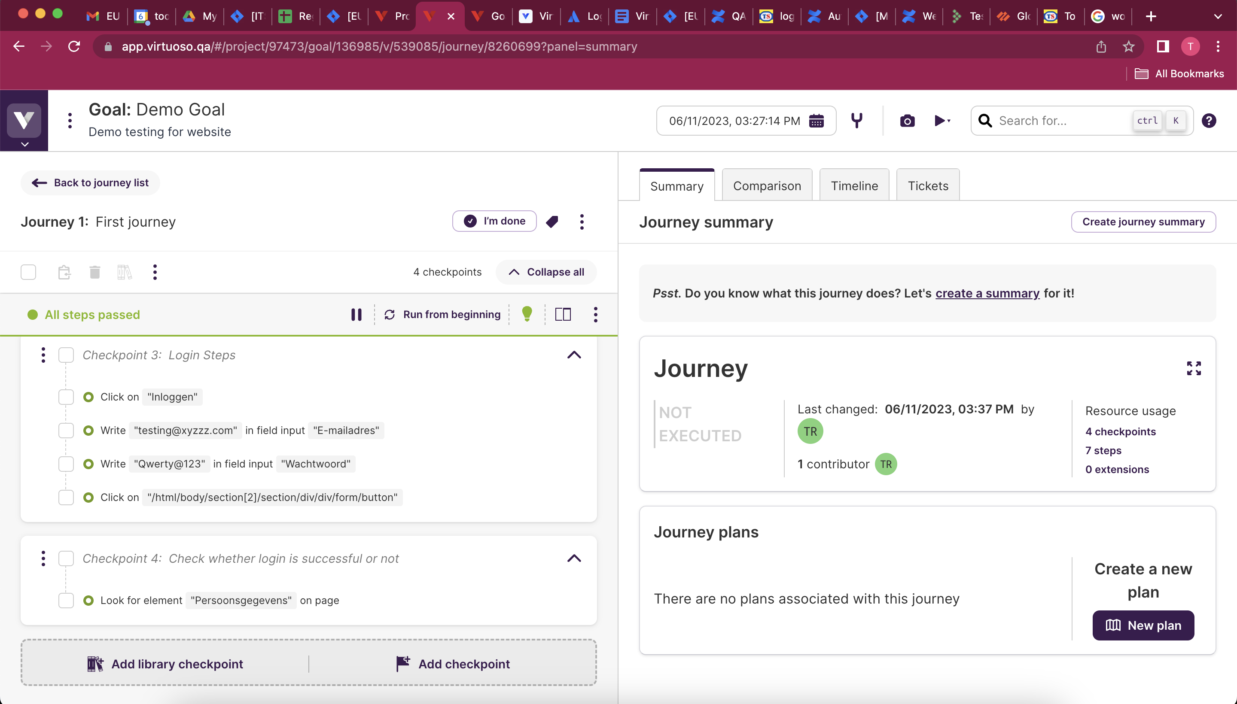Click the fork branch icon in header
Image resolution: width=1237 pixels, height=704 pixels.
(x=857, y=121)
